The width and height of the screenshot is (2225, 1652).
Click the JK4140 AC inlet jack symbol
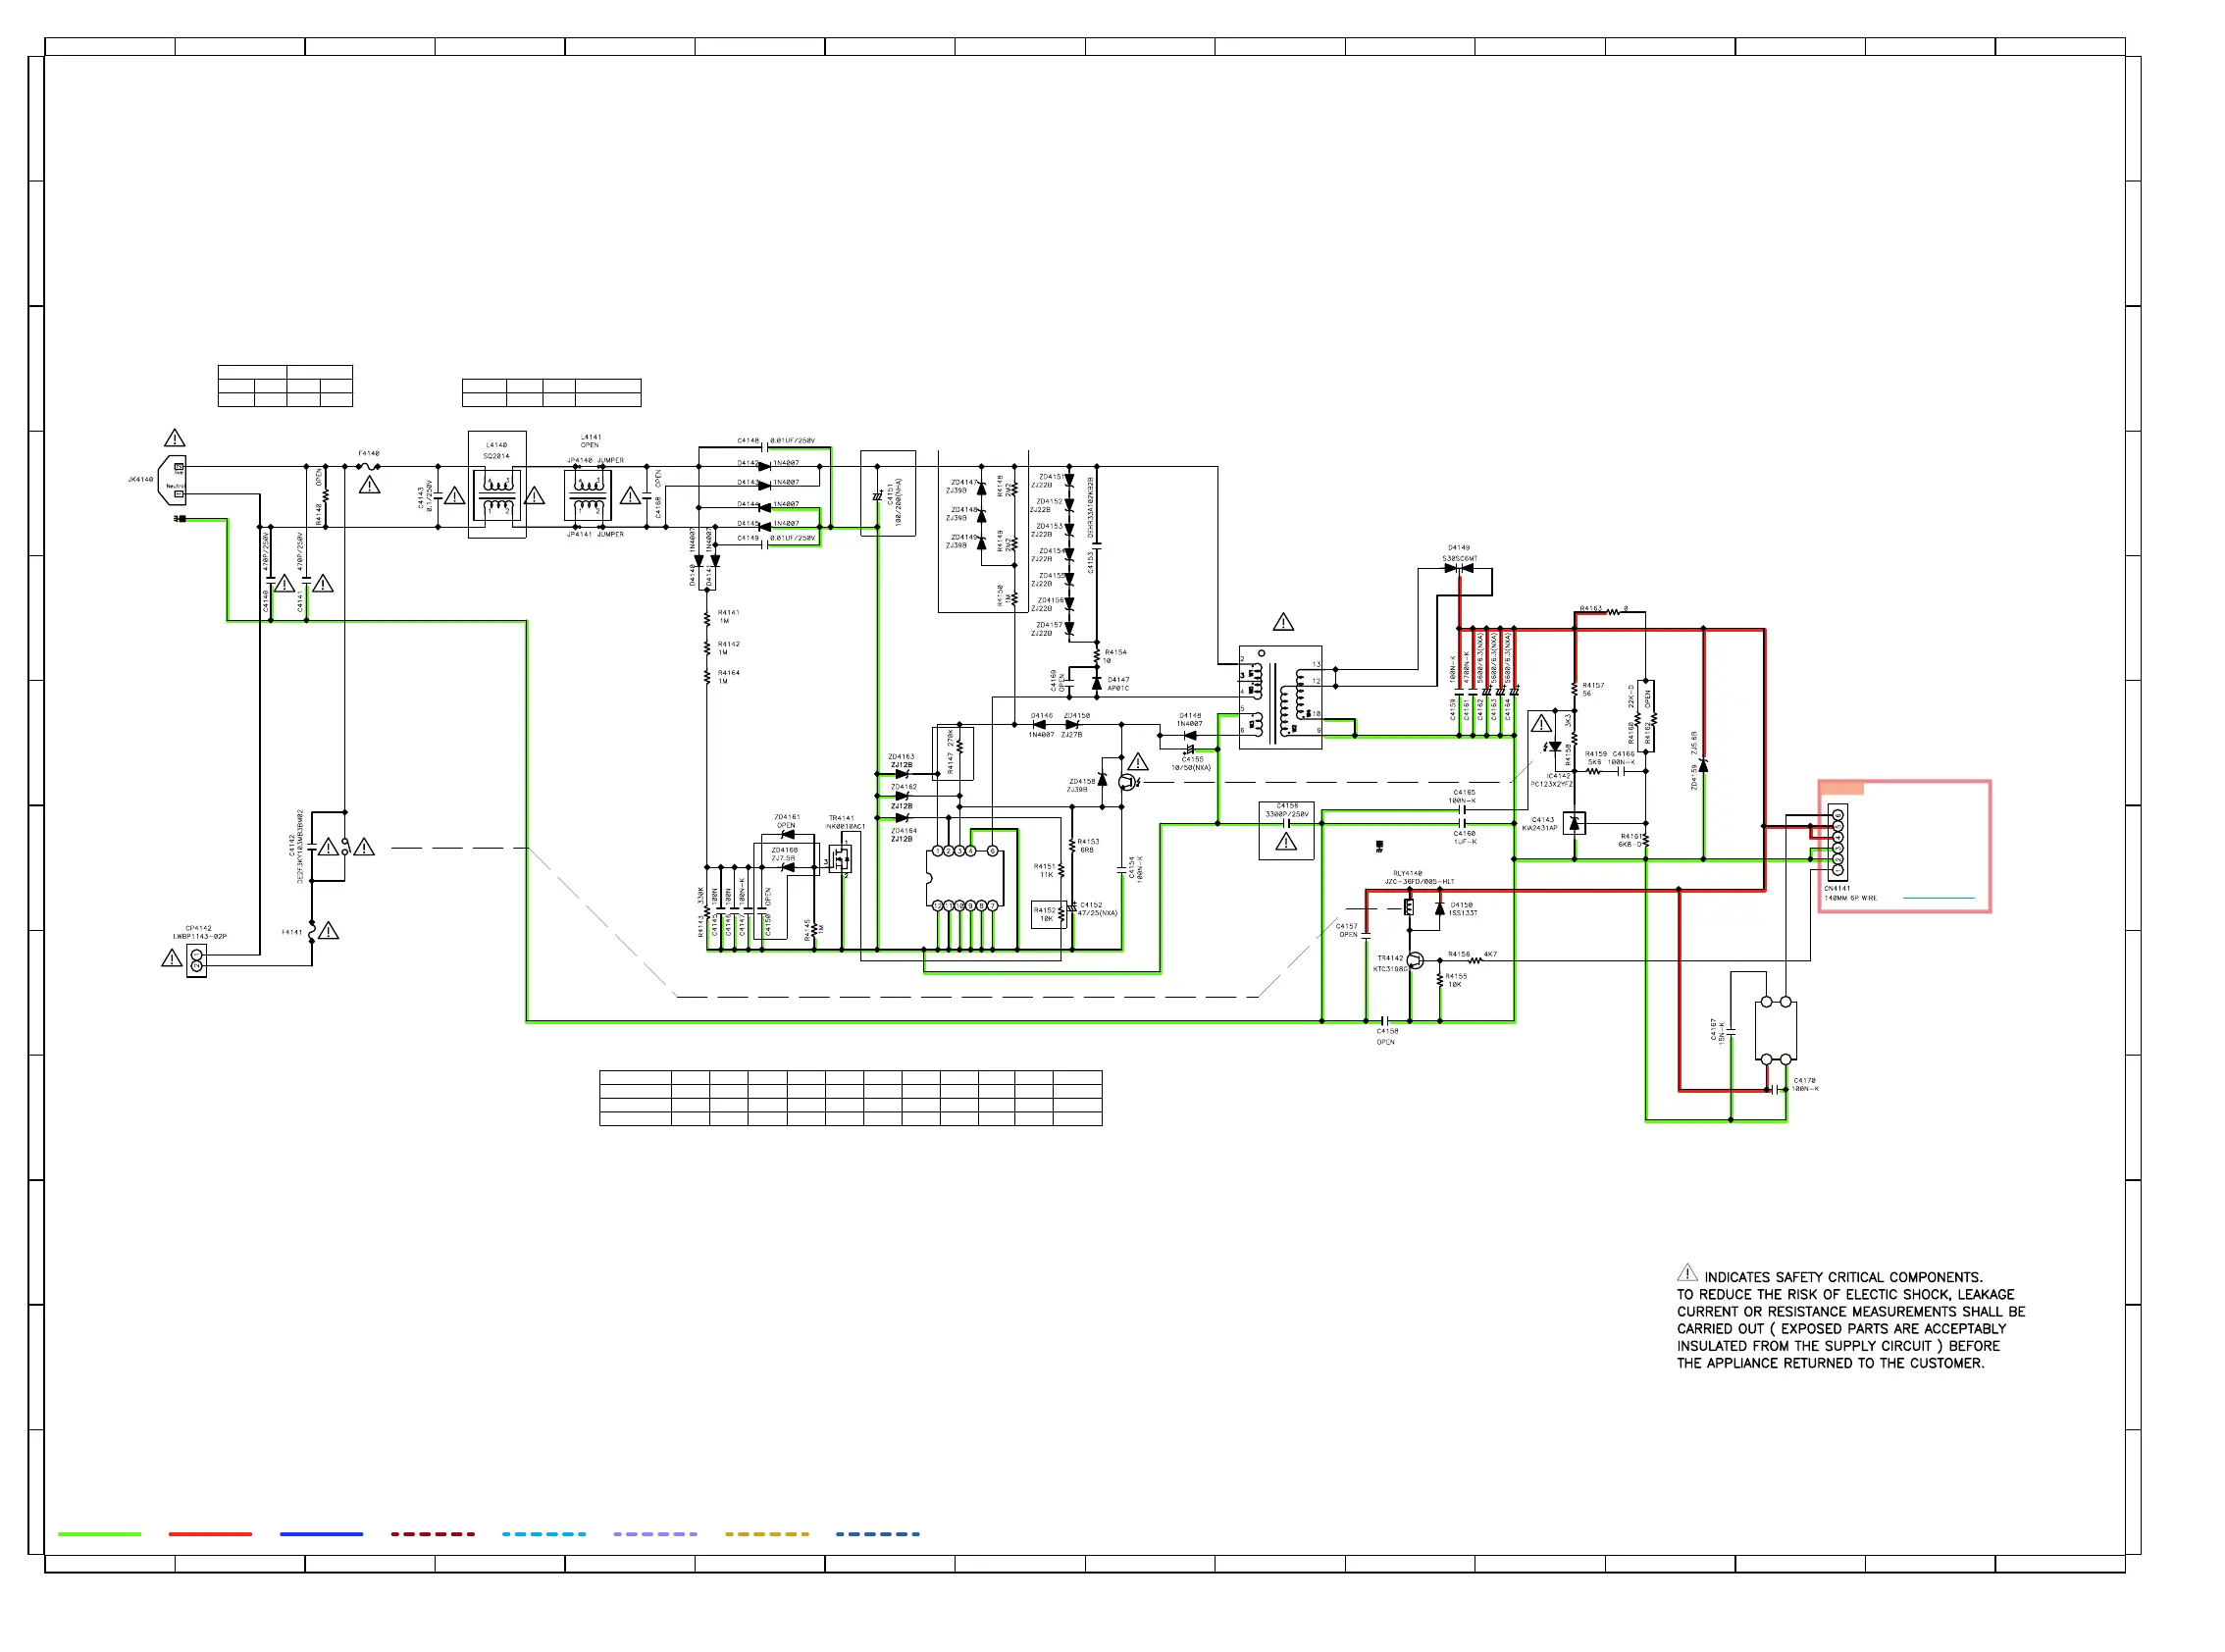pyautogui.click(x=174, y=479)
